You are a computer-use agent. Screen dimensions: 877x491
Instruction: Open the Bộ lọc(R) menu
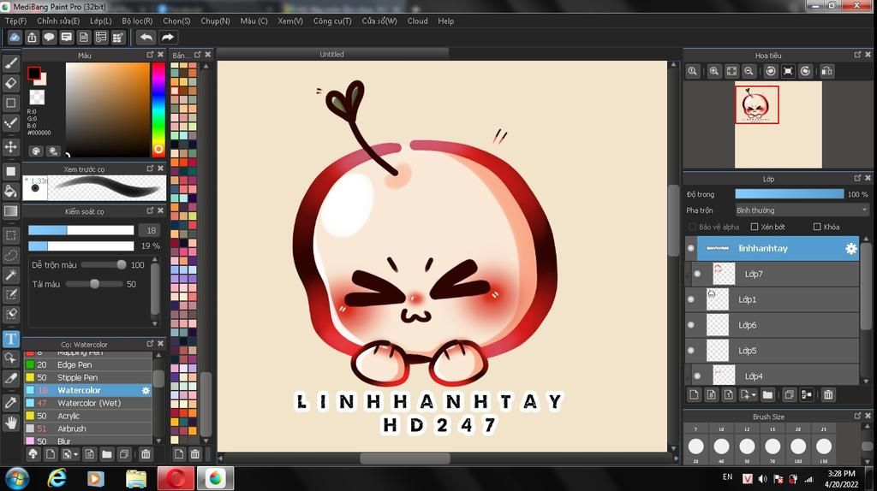(x=137, y=21)
